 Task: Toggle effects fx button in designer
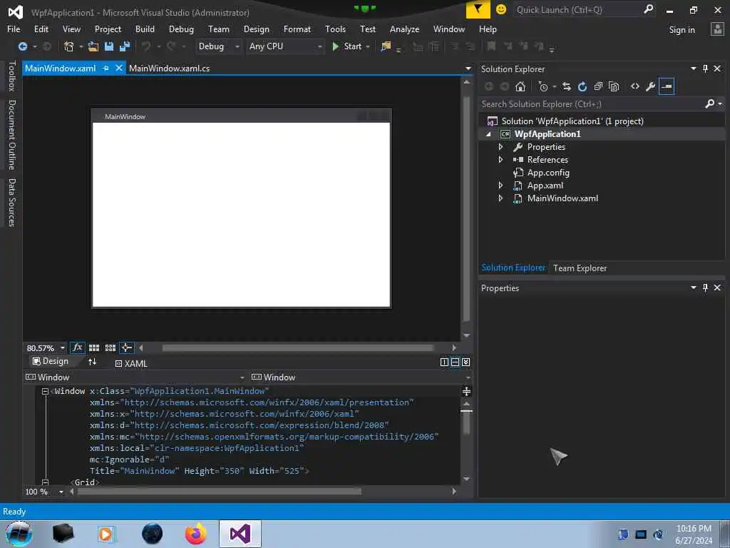tap(77, 347)
